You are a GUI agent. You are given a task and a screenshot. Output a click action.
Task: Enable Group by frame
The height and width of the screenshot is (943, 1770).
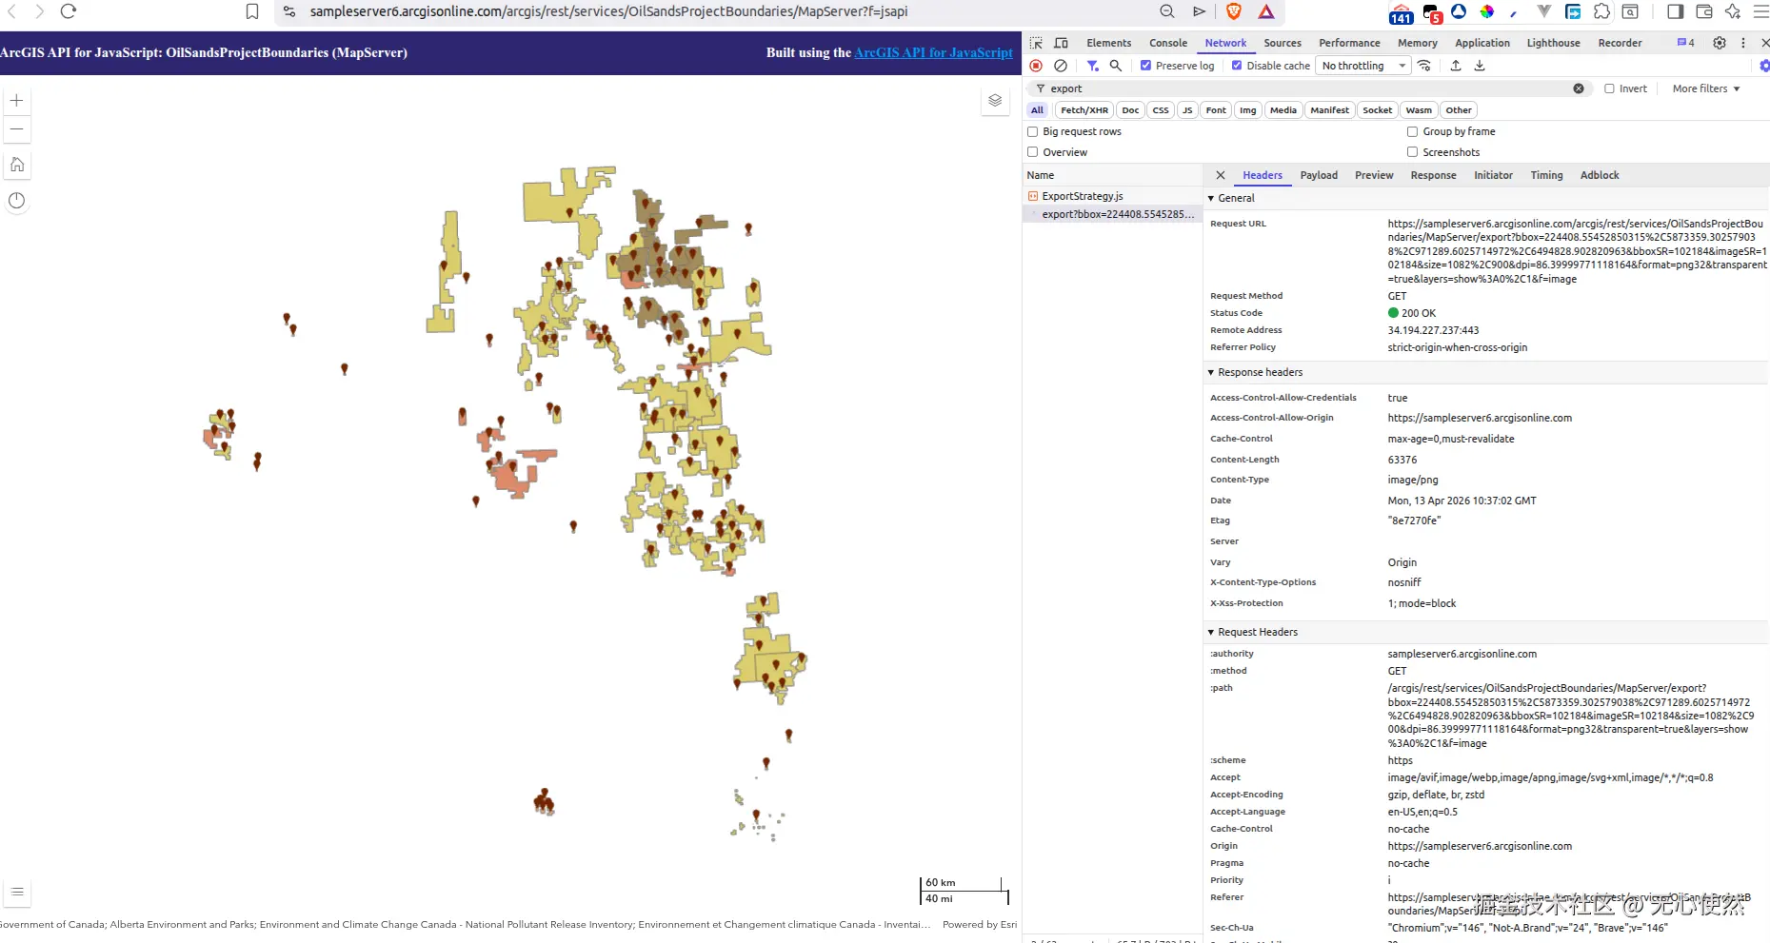coord(1413,131)
